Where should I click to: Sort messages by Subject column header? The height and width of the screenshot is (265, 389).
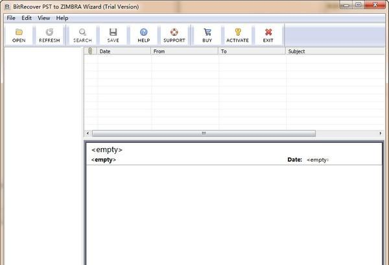tap(335, 51)
